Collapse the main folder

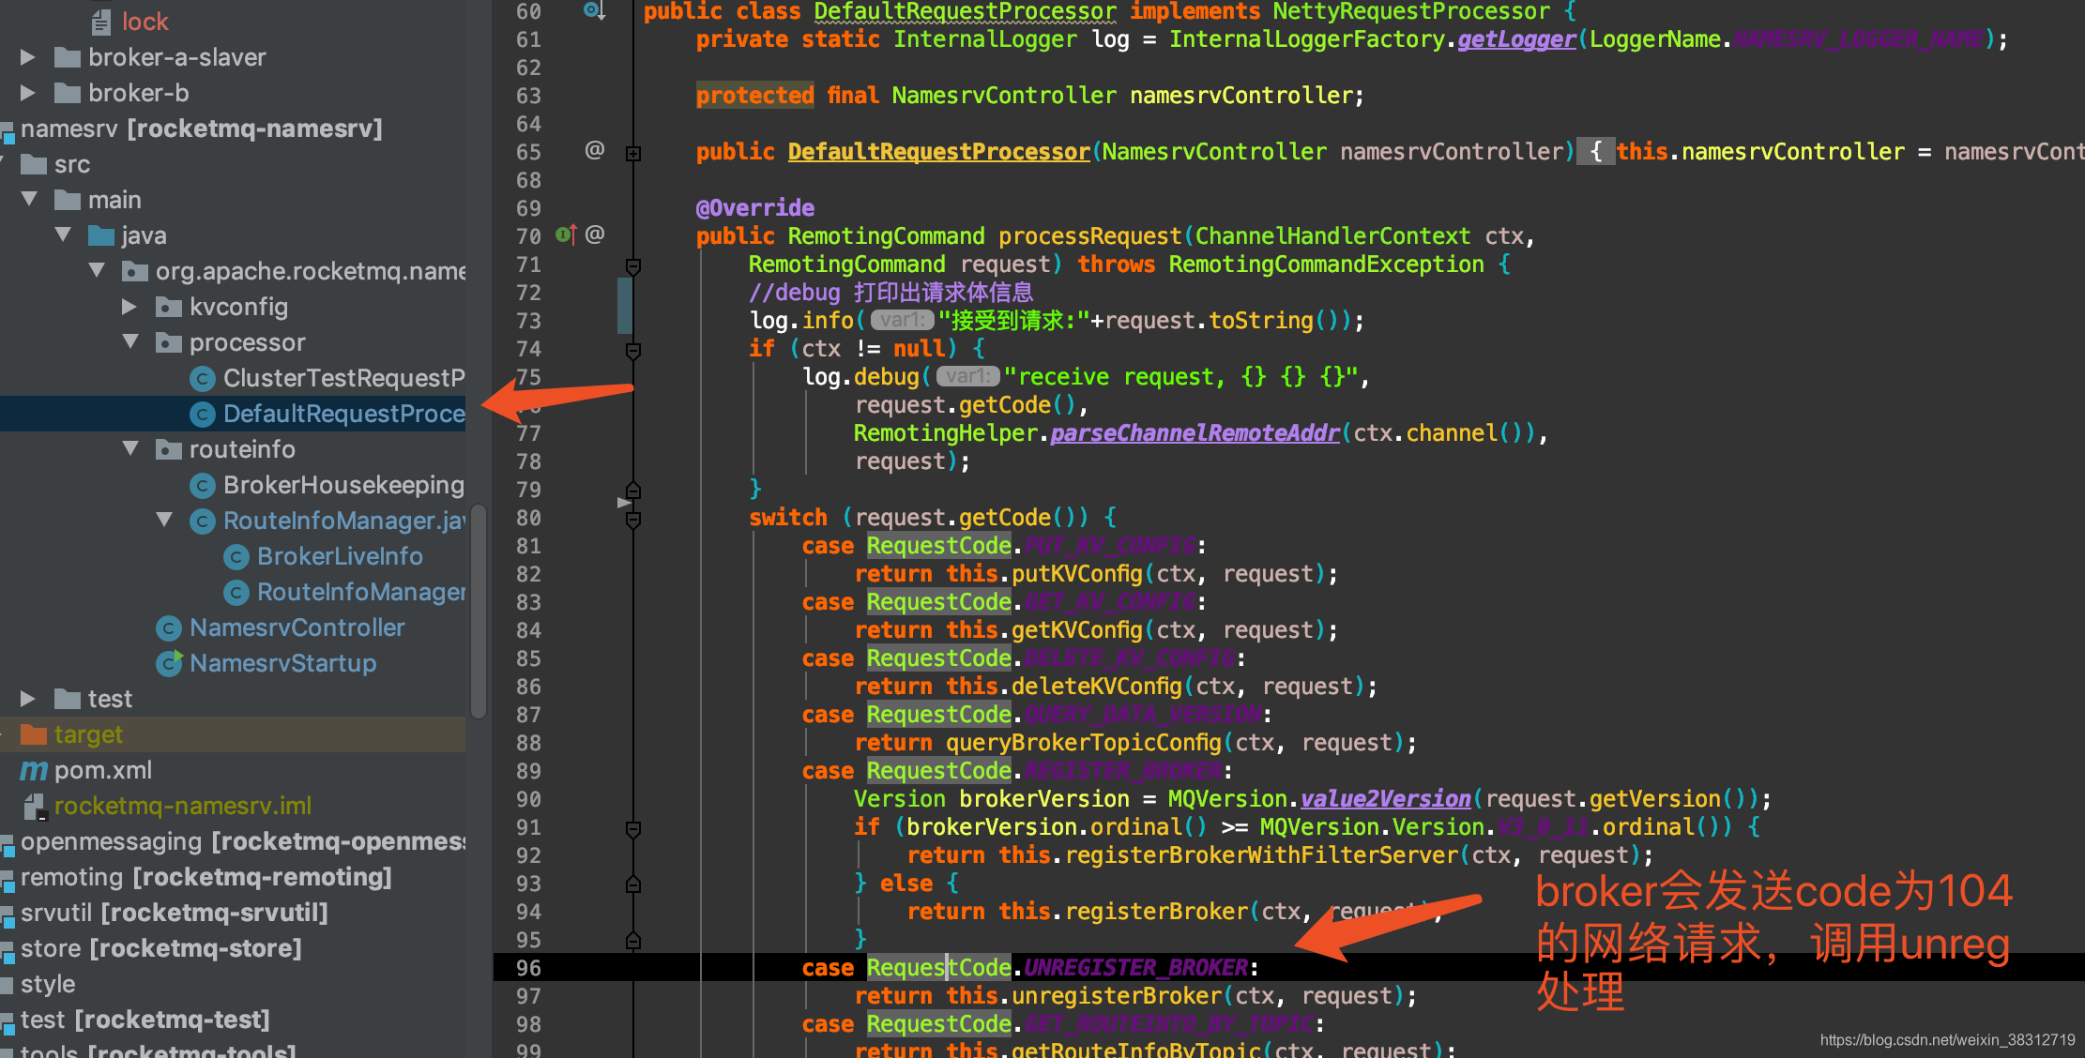(29, 200)
